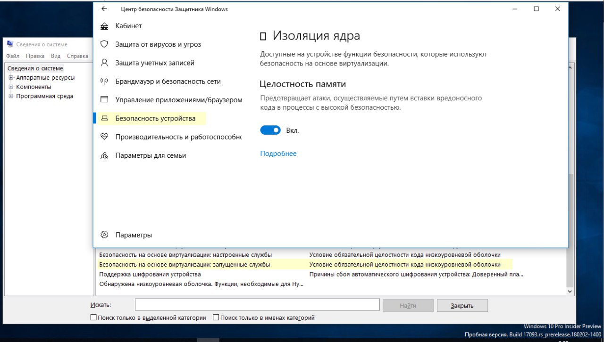Check Поиск только в выделенной категории

(93, 318)
